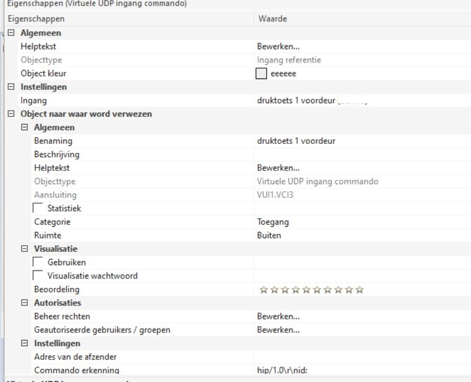Select the tenth Beoordeling star
Image resolution: width=471 pixels, height=382 pixels.
click(x=360, y=290)
